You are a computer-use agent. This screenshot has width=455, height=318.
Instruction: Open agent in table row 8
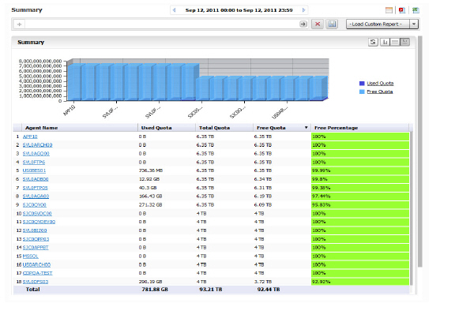pyautogui.click(x=36, y=196)
